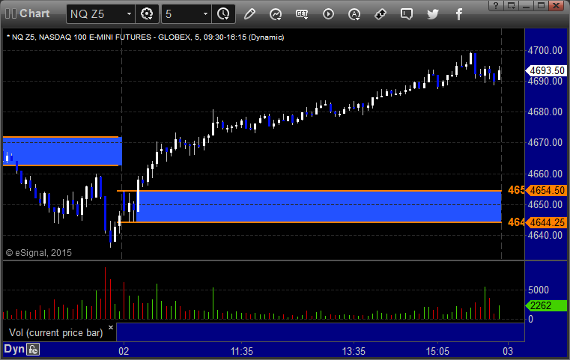This screenshot has height=360, width=570.
Task: Click the 03 date axis label
Action: (x=508, y=351)
